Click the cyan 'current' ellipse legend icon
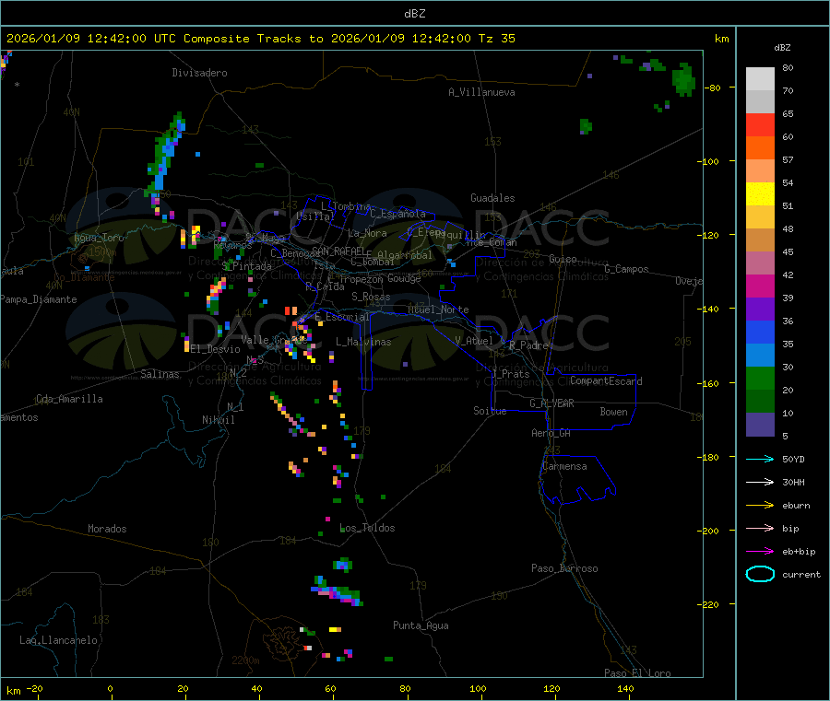This screenshot has height=701, width=830. pyautogui.click(x=760, y=574)
